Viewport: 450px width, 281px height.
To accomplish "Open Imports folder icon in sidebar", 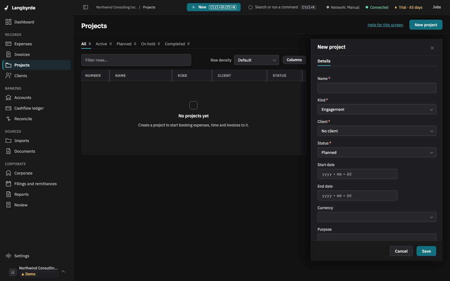I will tap(8, 140).
